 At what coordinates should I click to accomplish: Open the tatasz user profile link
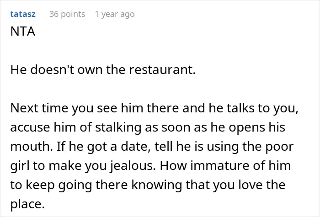click(x=23, y=14)
